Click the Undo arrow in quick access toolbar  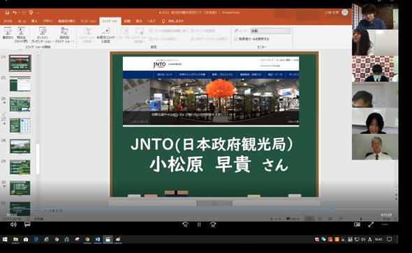pyautogui.click(x=15, y=13)
